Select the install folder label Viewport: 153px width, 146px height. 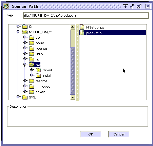tap(47, 76)
